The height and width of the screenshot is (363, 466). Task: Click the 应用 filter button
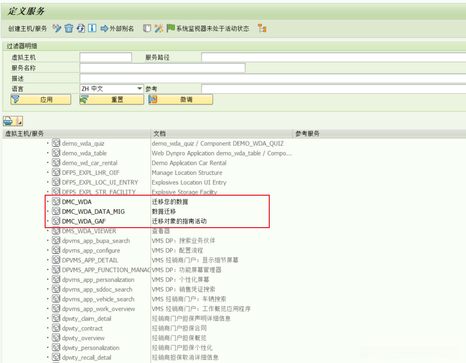point(41,99)
